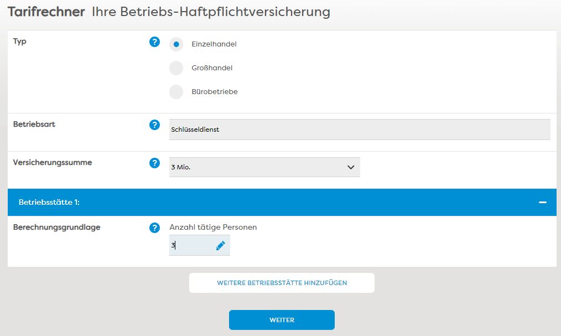Open the Versicherungssumme dropdown showing 3 Mio.

coord(257,167)
